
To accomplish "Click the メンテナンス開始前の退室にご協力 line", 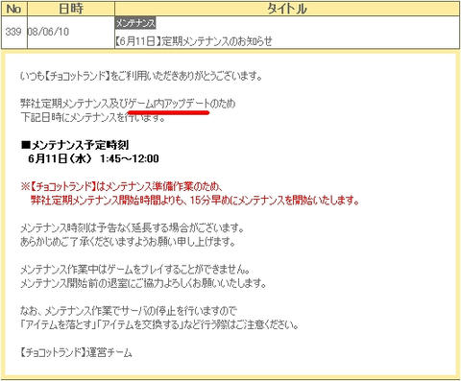I will tap(143, 283).
